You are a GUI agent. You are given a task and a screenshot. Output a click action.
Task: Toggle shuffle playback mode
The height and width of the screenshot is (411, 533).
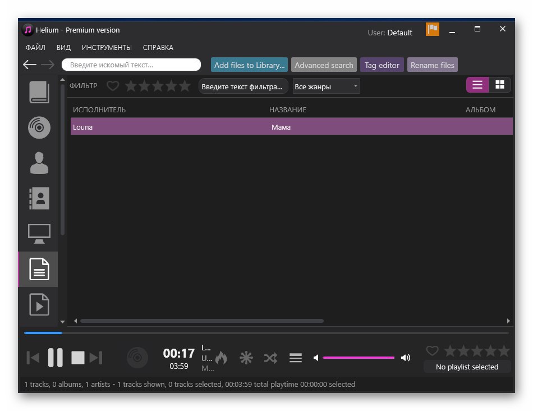pyautogui.click(x=270, y=358)
